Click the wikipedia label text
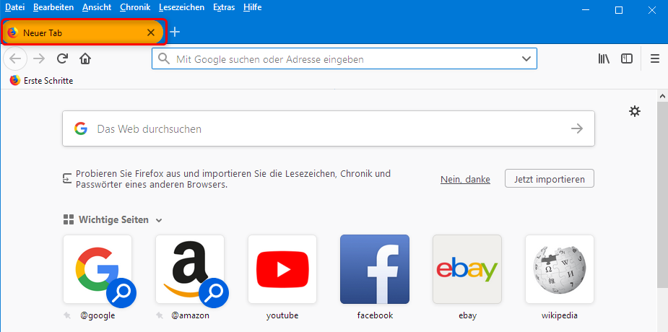Screen dimensions: 668x332 point(560,315)
